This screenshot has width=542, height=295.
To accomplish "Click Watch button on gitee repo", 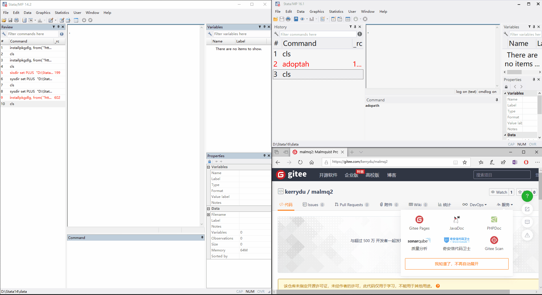I will (499, 192).
